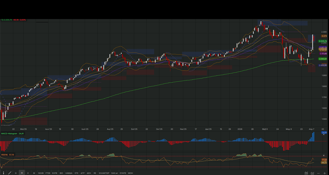Zoom in with the plus icon
329x175 pixels.
coord(325,173)
